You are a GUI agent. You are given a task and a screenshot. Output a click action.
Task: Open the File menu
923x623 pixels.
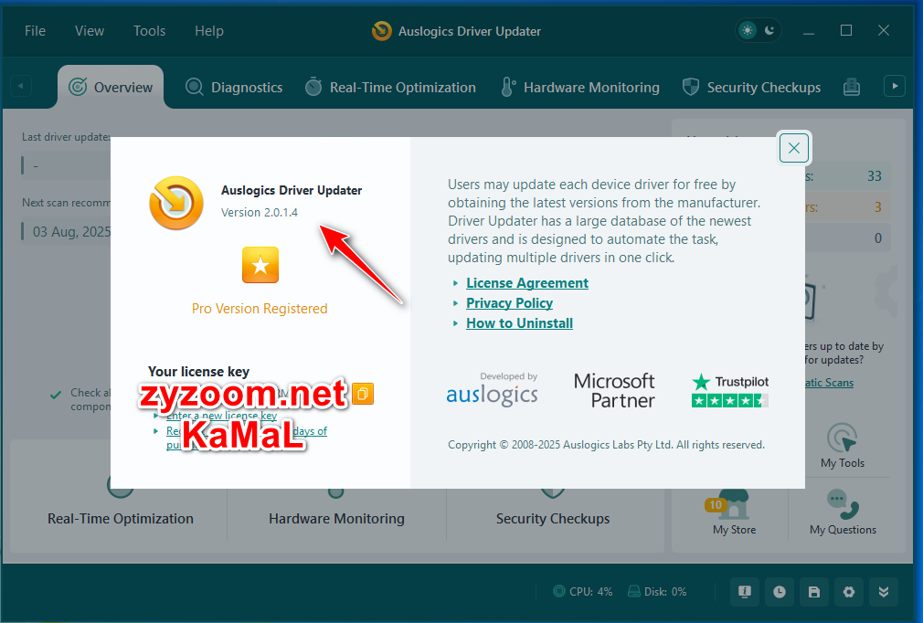point(35,30)
